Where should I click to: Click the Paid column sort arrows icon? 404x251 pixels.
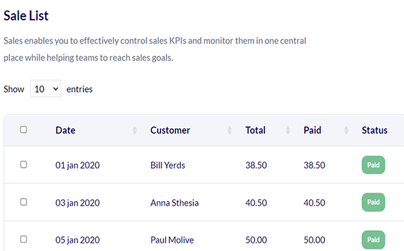346,130
